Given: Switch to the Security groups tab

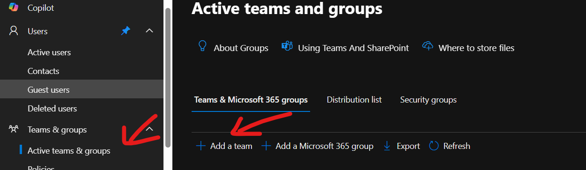Looking at the screenshot, I should [x=428, y=100].
